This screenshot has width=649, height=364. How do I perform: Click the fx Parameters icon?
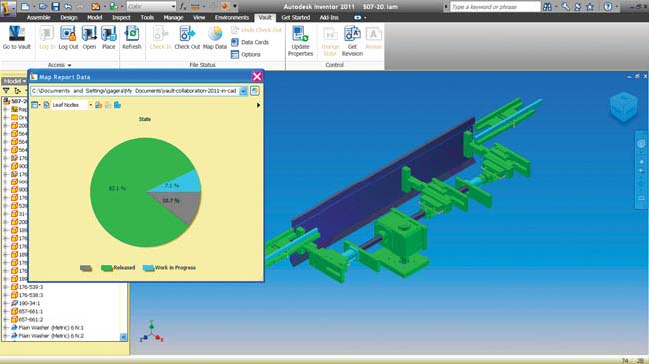[184, 7]
